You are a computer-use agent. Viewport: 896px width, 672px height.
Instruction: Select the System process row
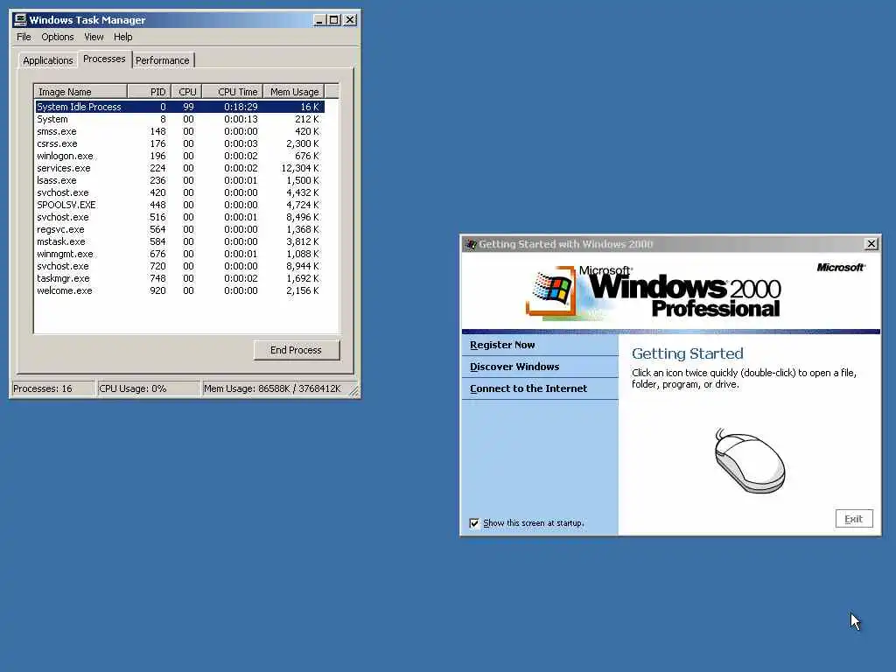pos(179,119)
